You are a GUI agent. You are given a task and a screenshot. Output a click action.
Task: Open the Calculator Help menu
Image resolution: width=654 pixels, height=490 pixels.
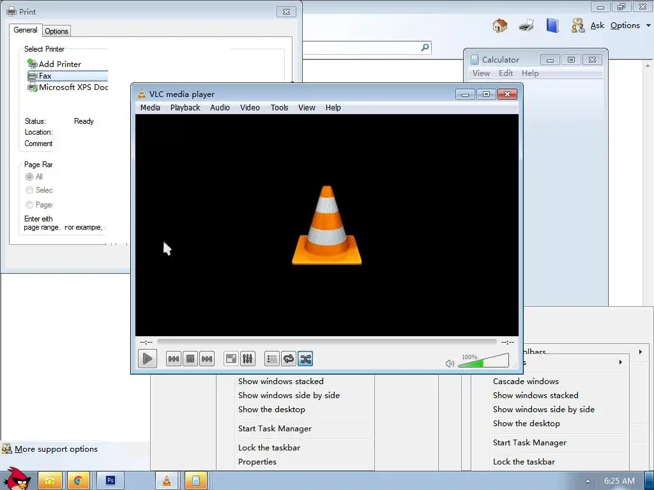pyautogui.click(x=530, y=73)
